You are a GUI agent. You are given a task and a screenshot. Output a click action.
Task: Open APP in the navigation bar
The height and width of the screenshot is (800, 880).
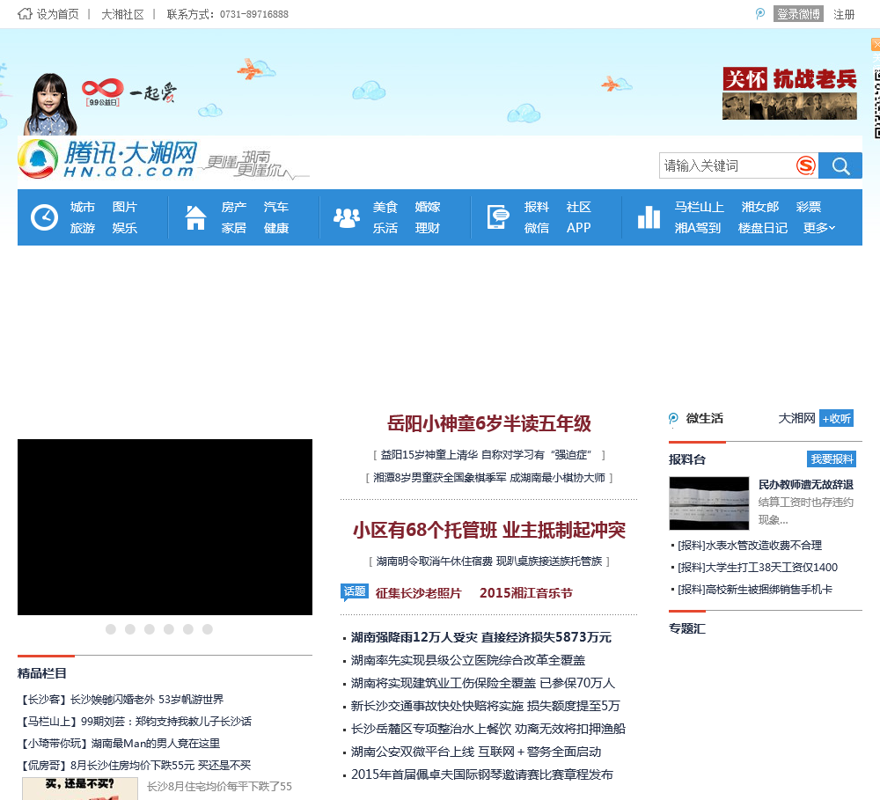tap(579, 228)
